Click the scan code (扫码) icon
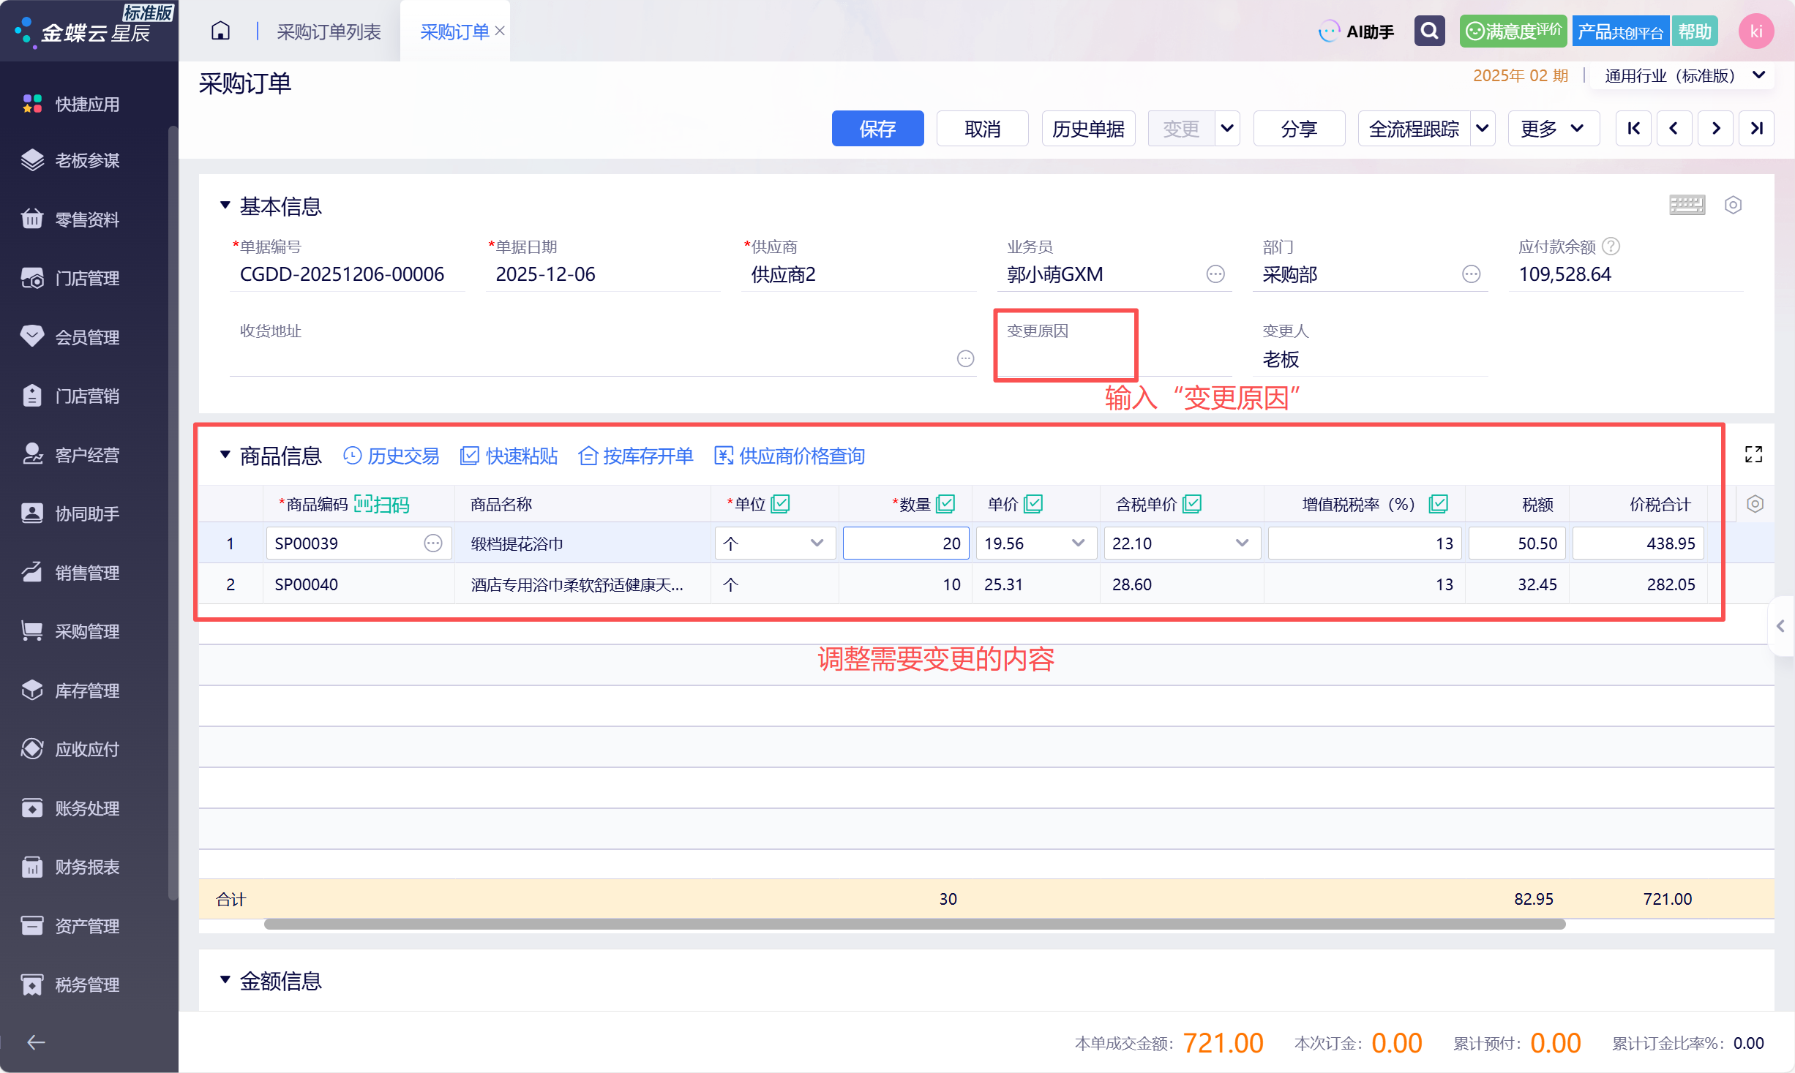 [381, 504]
